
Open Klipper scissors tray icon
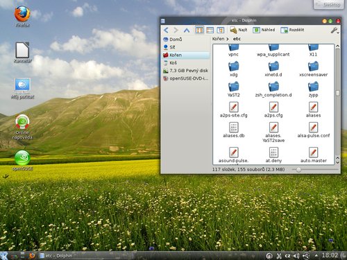coord(279,256)
